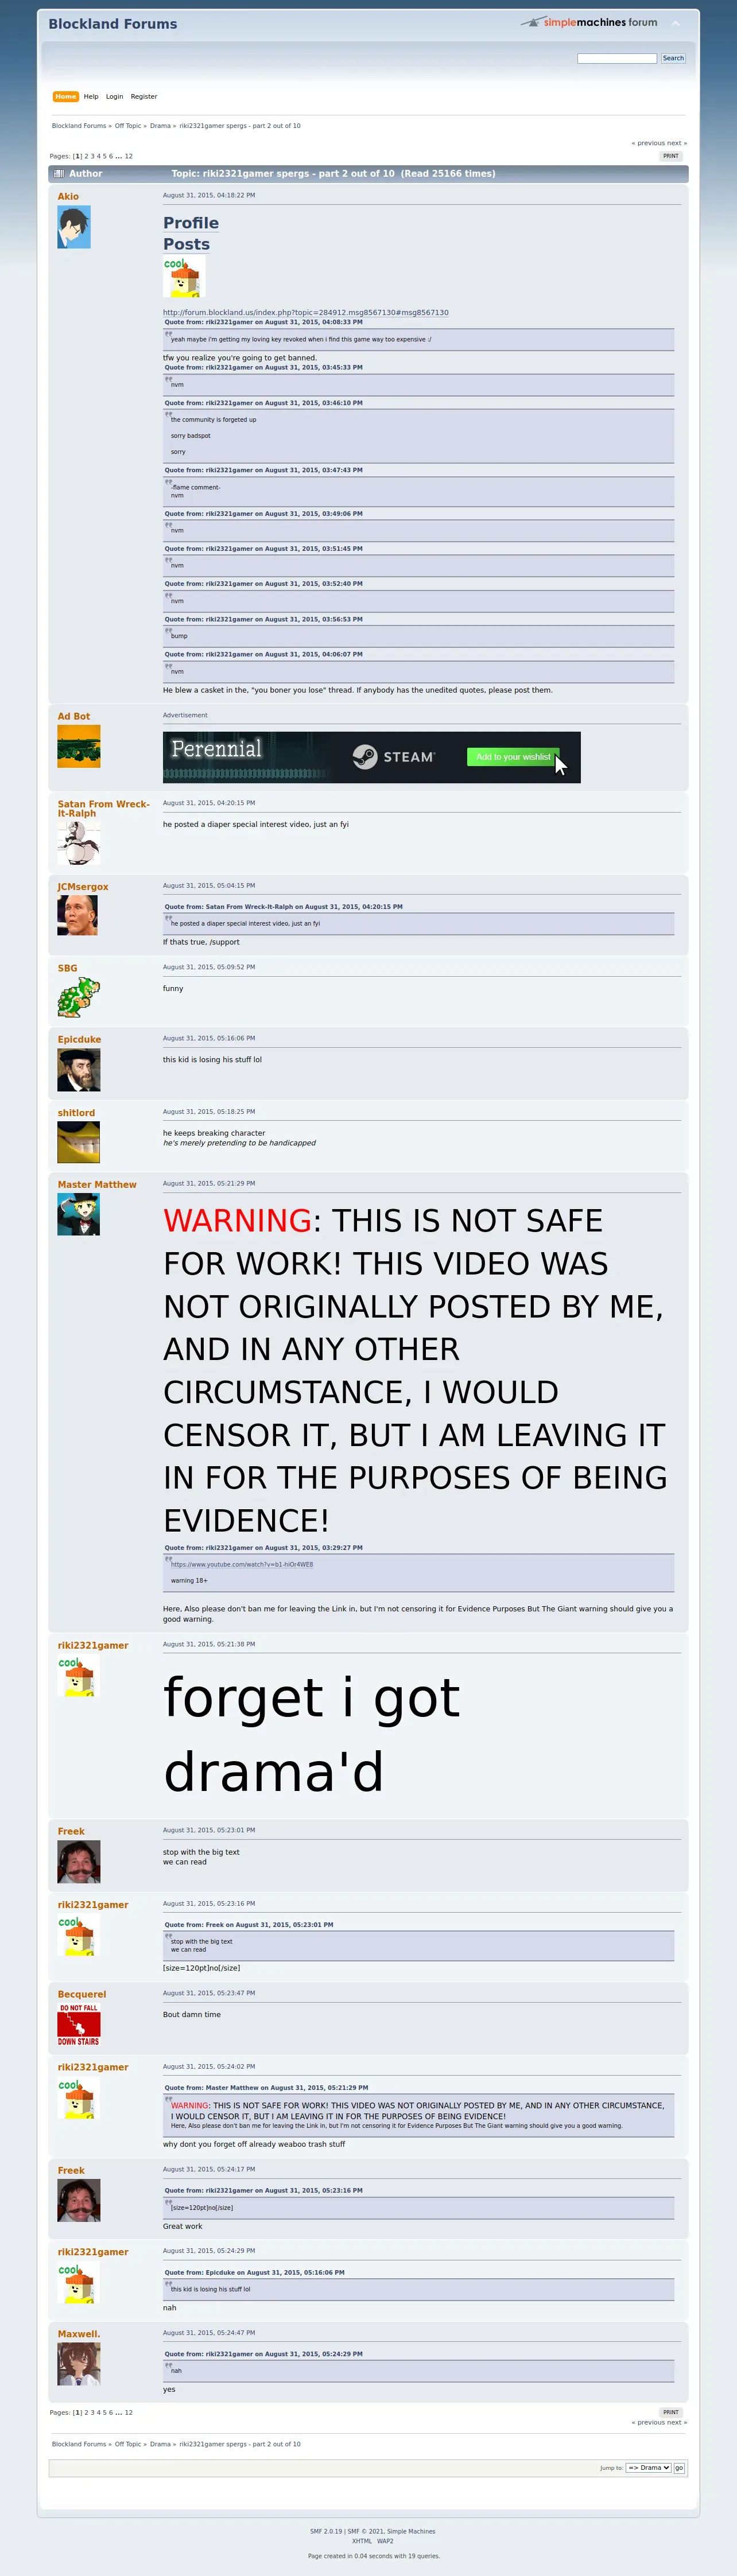Click the Ad Bot avatar image

(79, 747)
